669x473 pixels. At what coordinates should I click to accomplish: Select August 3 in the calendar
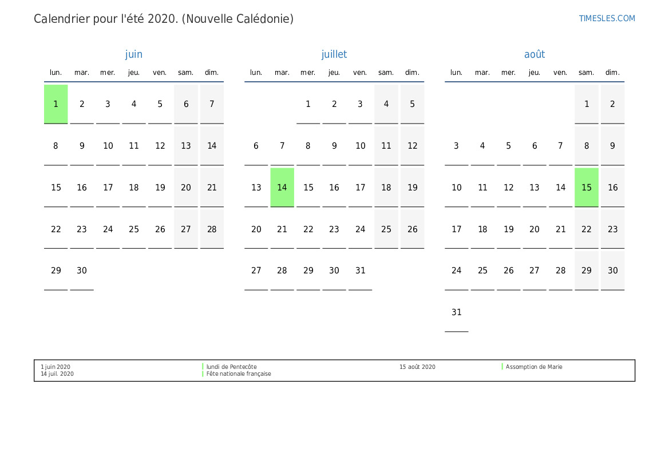point(457,146)
